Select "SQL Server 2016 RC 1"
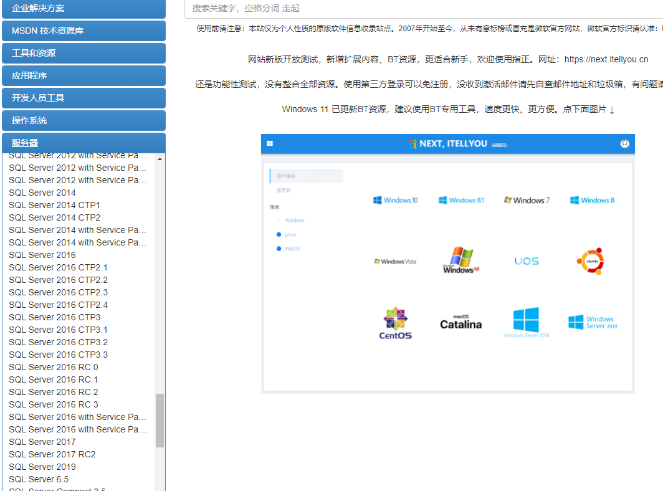Viewport: 663px width, 491px height. coord(54,379)
